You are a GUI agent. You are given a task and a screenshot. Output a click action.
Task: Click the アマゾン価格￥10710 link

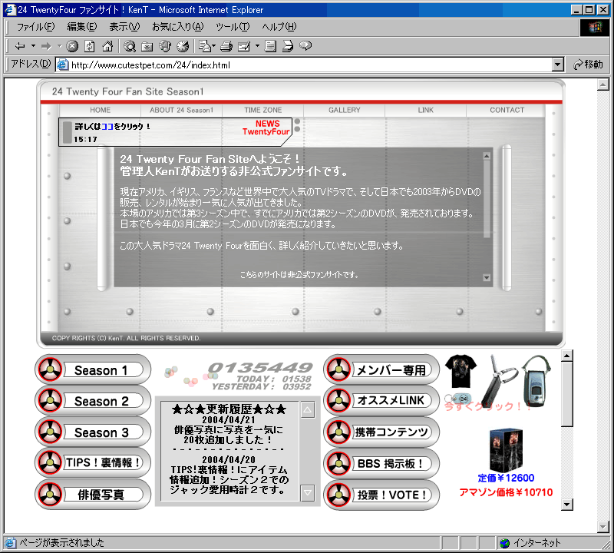tap(506, 492)
